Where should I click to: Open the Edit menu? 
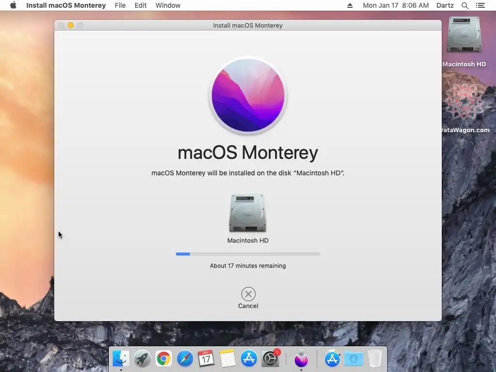tap(140, 5)
